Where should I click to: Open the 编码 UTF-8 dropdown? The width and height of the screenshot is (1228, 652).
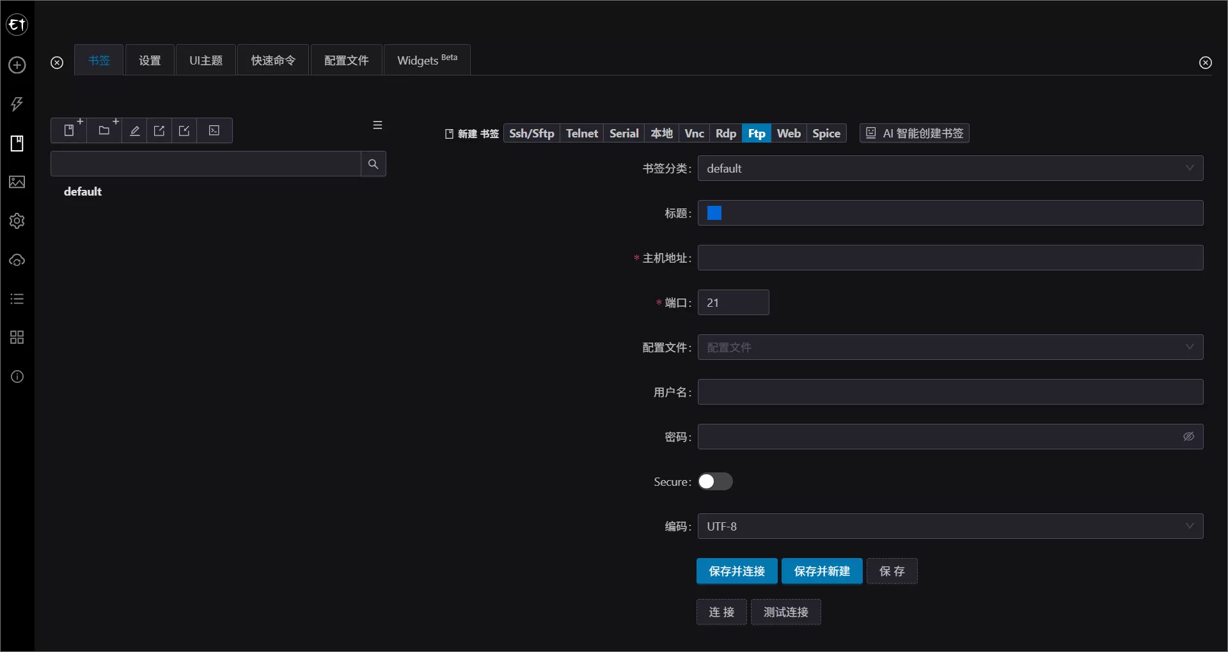[950, 526]
